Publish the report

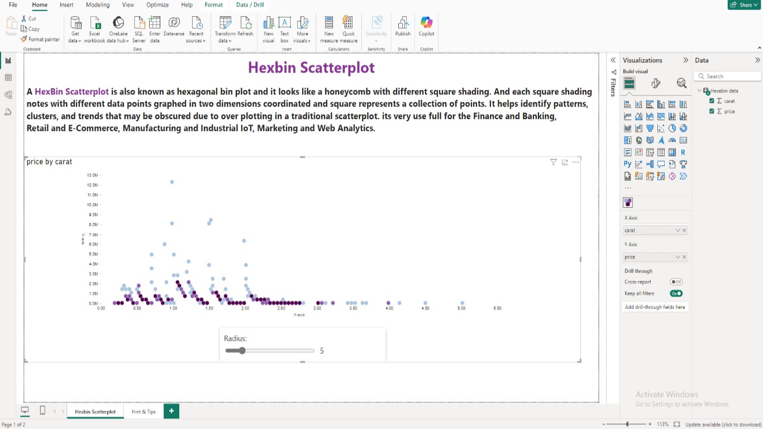pos(402,29)
